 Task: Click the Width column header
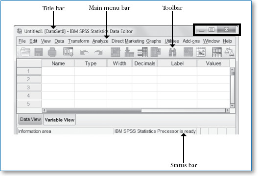[119, 63]
